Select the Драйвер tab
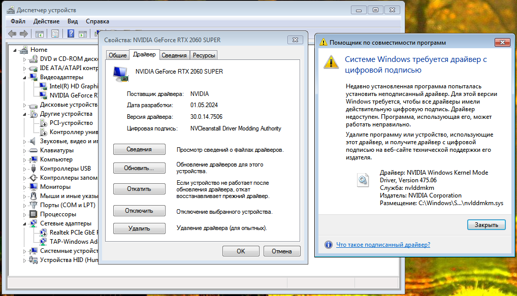The height and width of the screenshot is (296, 517). 144,54
